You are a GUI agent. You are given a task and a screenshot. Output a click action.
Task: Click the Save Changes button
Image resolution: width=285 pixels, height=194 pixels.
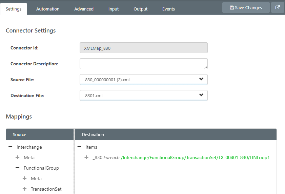point(246,7)
